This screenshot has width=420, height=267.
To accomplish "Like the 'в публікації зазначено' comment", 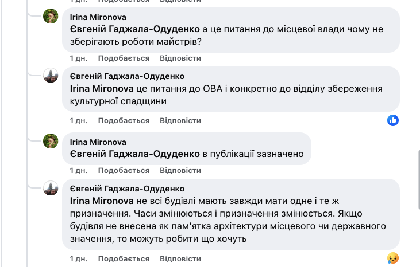I will 124,171.
